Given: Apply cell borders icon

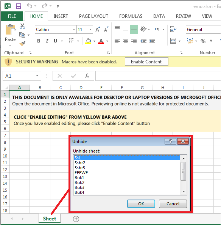Looking at the screenshot, I should pyautogui.click(x=72, y=41).
